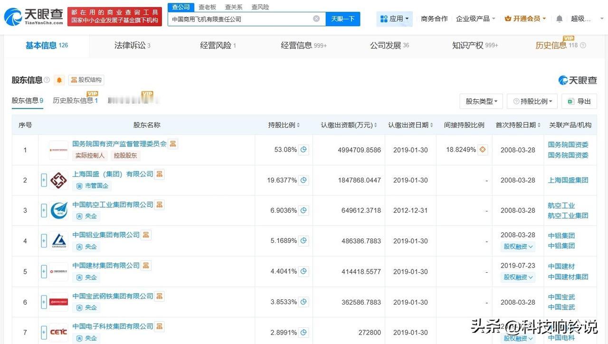Screen dimensions: 608x344
Task: Sort by 持股比例 column header
Action: 284,125
